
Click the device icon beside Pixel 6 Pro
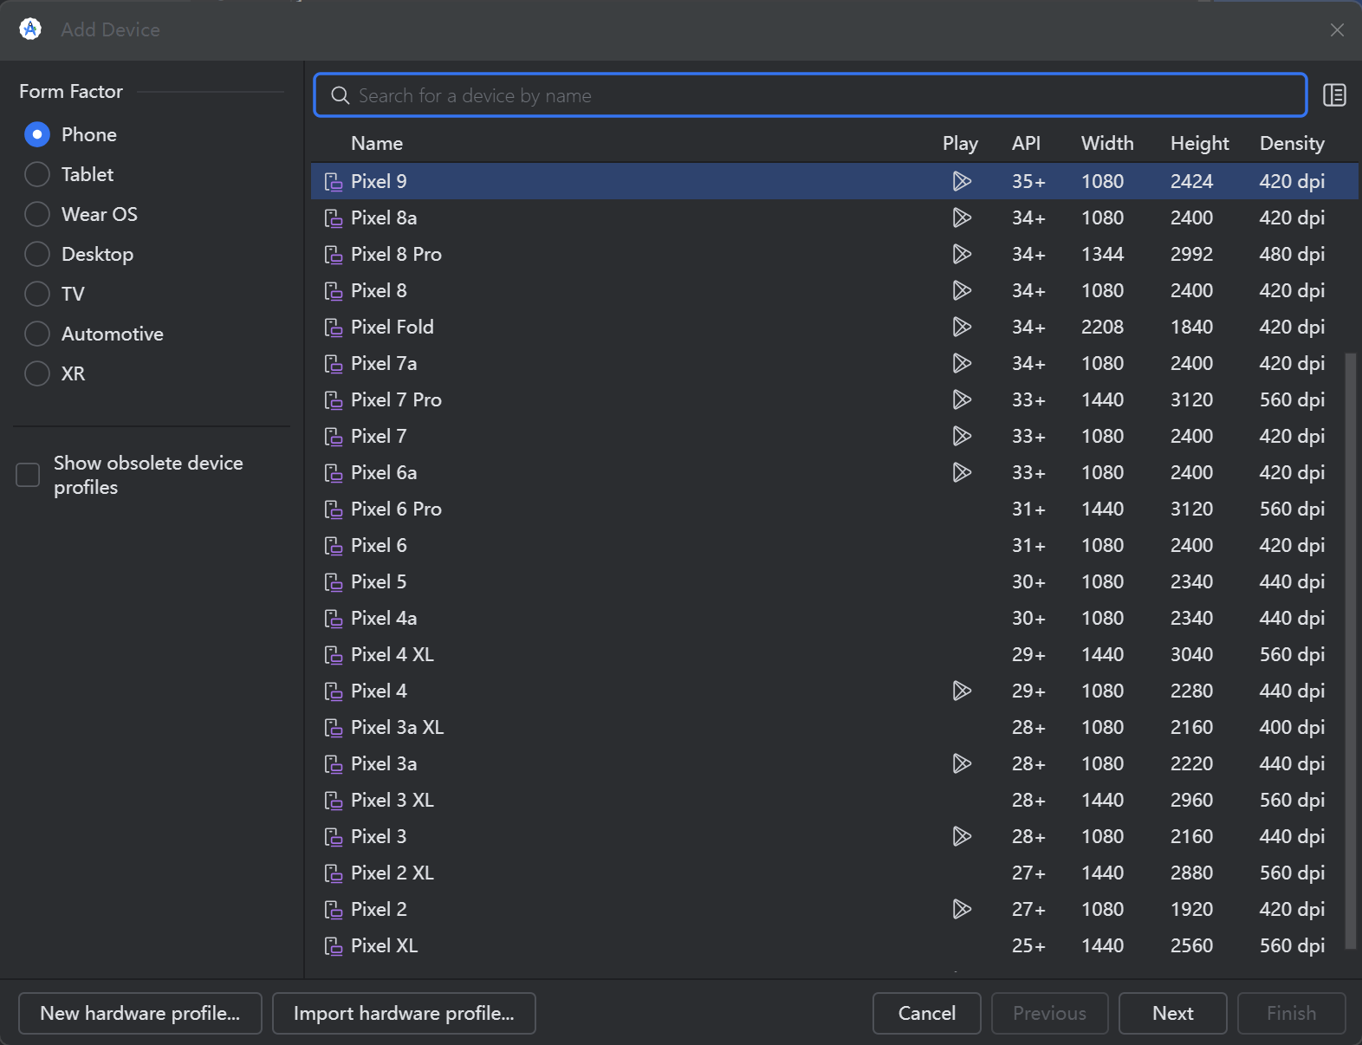point(334,509)
